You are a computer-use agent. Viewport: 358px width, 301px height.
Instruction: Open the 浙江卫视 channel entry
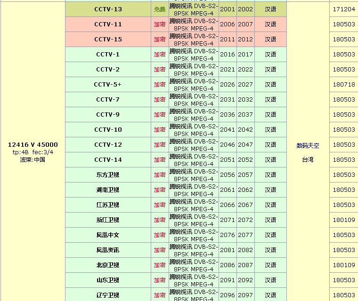click(108, 220)
